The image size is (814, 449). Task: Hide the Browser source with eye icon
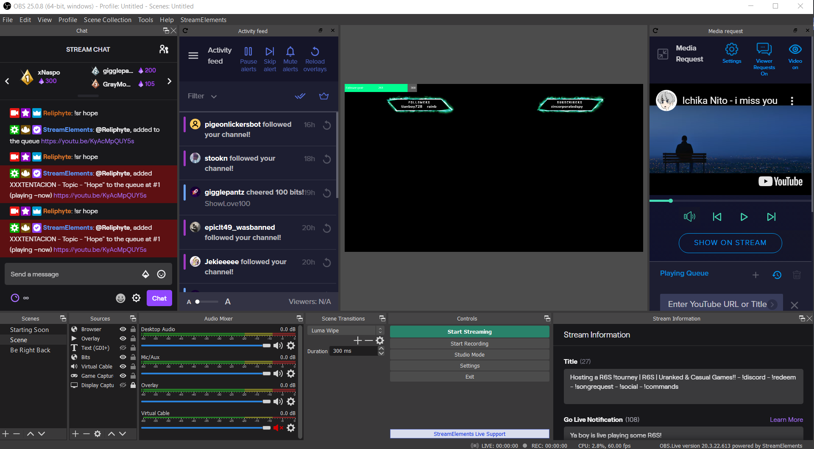click(123, 329)
